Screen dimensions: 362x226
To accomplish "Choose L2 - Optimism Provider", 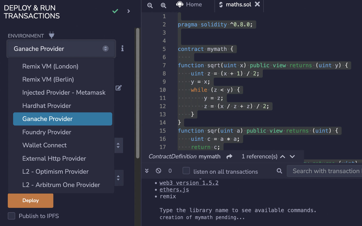I will pyautogui.click(x=55, y=172).
